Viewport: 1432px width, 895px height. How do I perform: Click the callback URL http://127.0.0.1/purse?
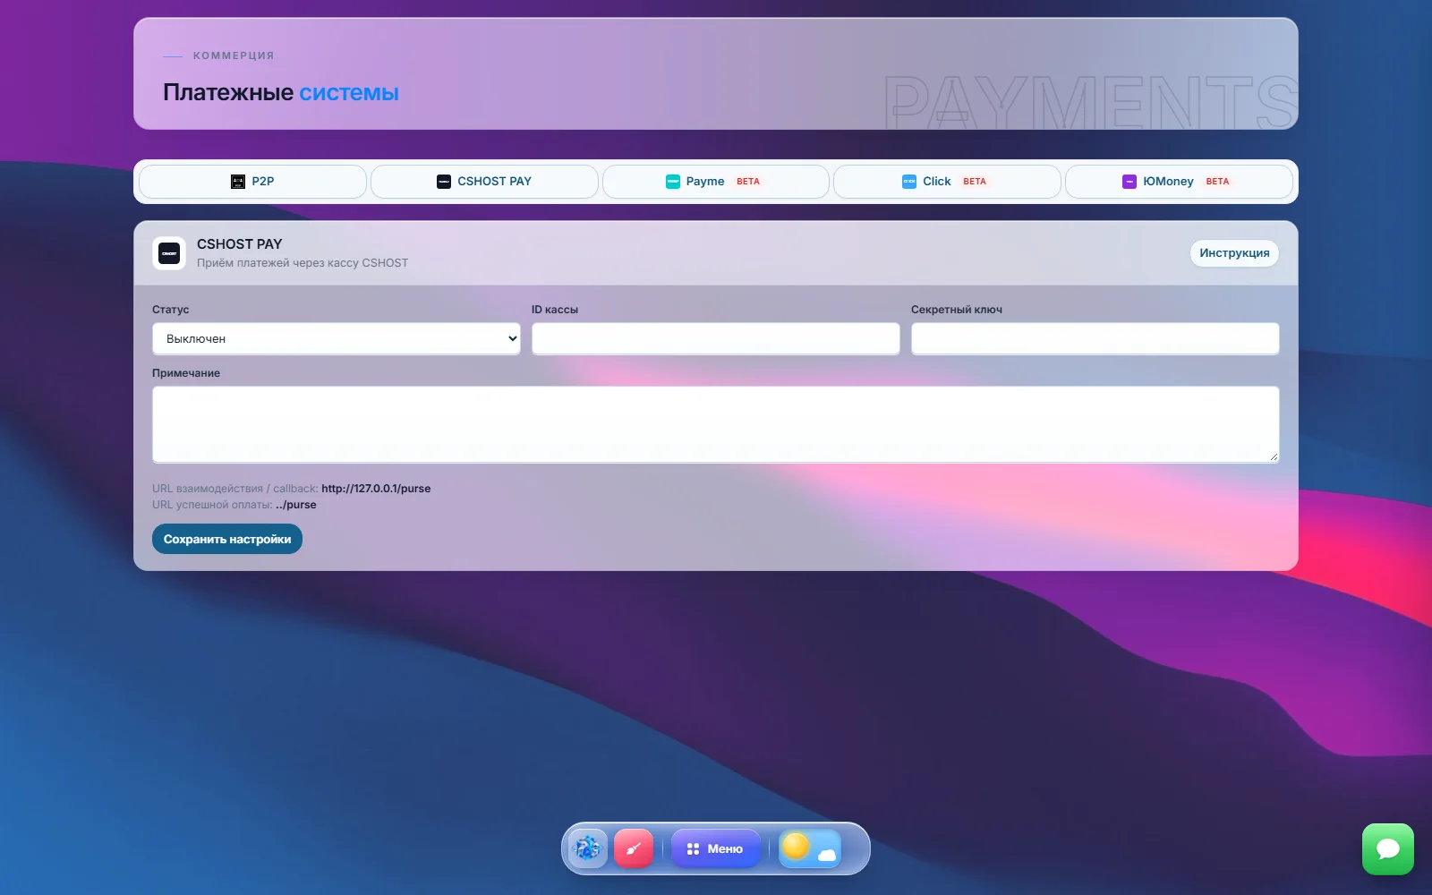pos(376,489)
